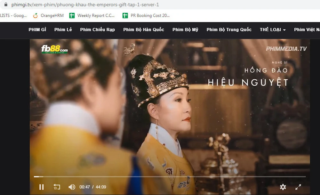This screenshot has width=320, height=195.
Task: Open the Phim Bộ Hàn Quốc category
Action: pyautogui.click(x=144, y=29)
